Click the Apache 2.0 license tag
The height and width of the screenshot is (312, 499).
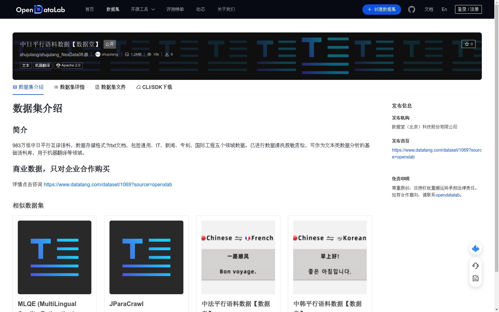coord(68,66)
